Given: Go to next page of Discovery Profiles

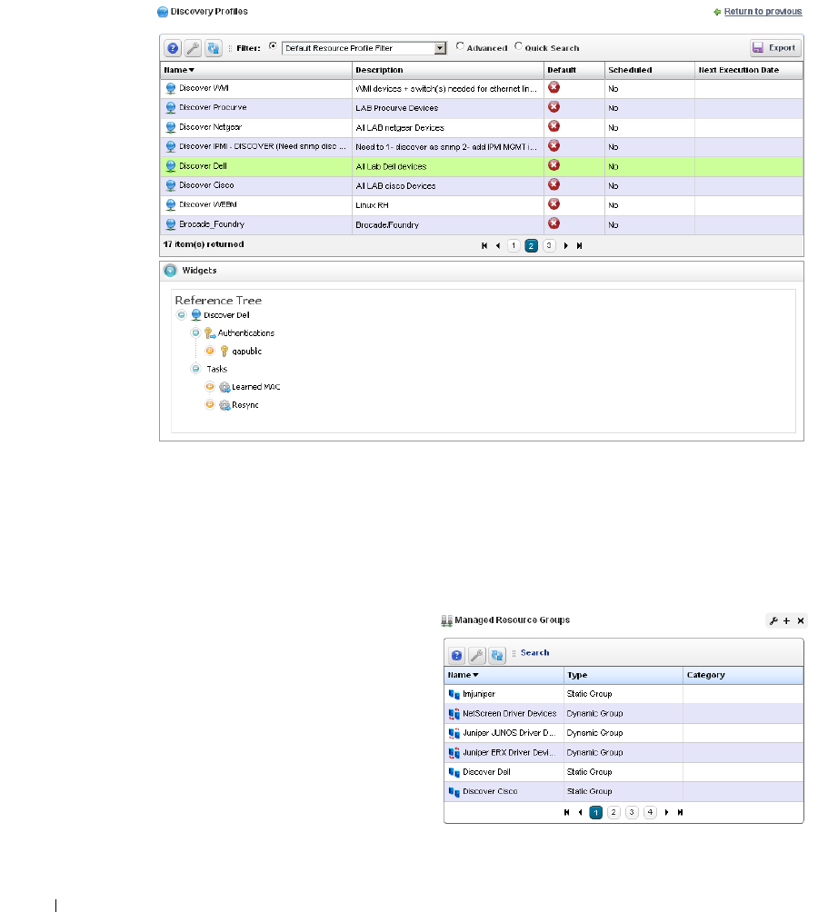Looking at the screenshot, I should (x=565, y=246).
